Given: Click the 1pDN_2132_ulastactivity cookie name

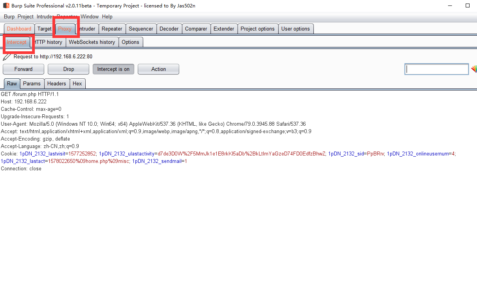Looking at the screenshot, I should [127, 154].
